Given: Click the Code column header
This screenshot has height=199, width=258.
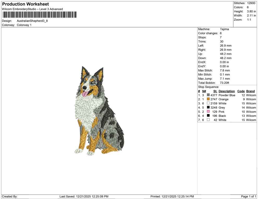Looking at the screenshot, I should (x=241, y=91).
